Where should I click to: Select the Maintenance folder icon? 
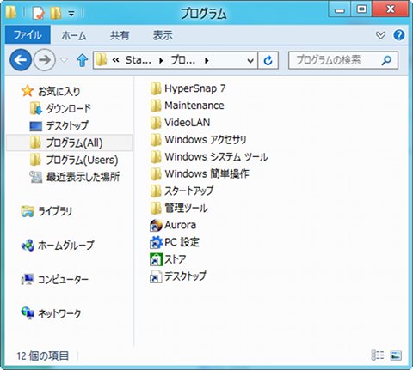pos(156,106)
